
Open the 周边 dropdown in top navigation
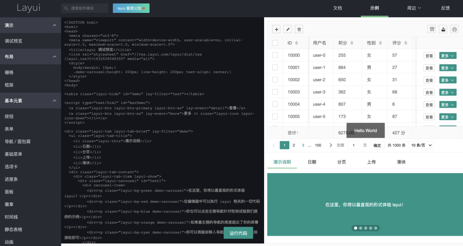[414, 8]
